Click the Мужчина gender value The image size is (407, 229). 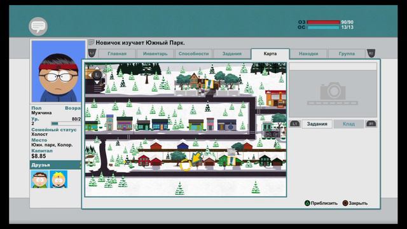(41, 113)
